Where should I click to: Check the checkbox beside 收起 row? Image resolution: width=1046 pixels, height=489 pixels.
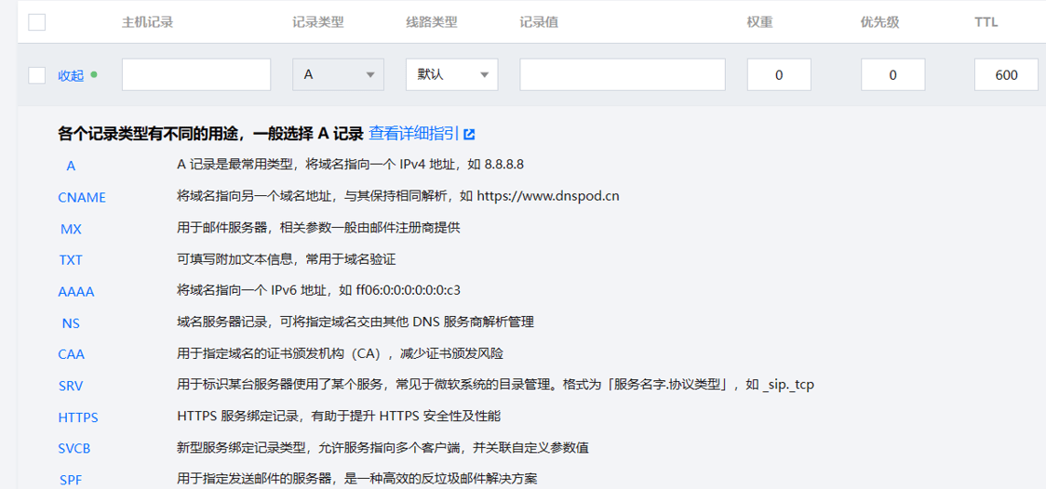tap(36, 75)
